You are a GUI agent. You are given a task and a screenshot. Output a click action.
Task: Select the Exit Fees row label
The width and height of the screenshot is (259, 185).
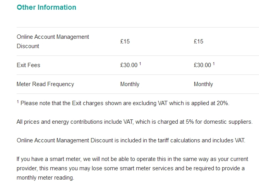(28, 65)
